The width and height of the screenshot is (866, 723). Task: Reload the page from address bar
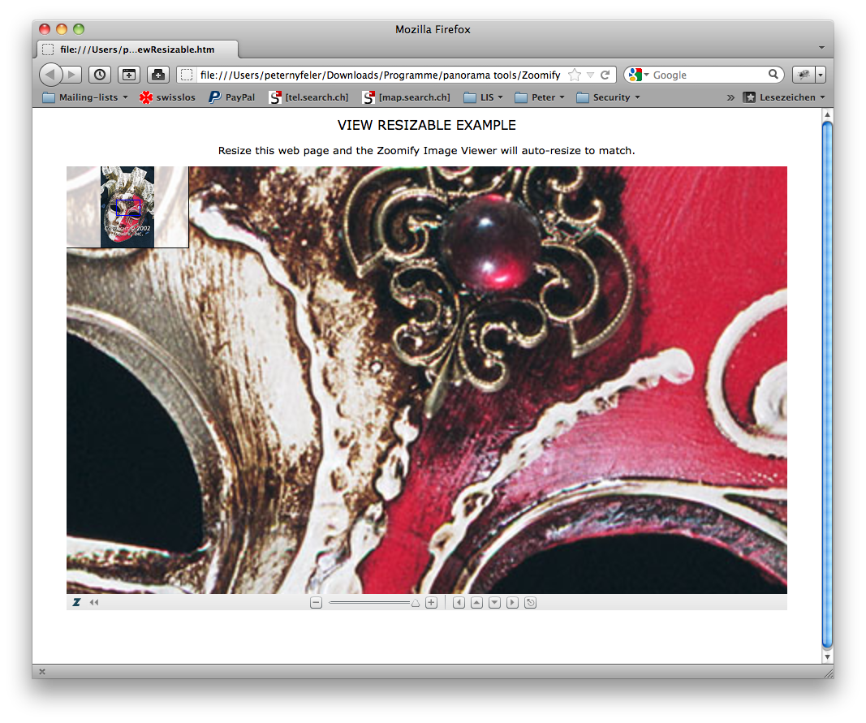click(x=605, y=75)
